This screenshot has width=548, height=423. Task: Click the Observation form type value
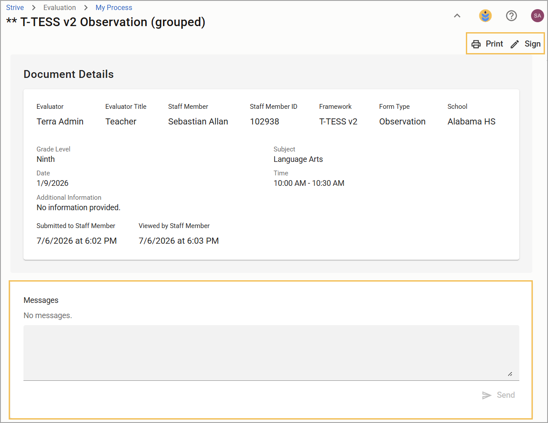point(402,121)
